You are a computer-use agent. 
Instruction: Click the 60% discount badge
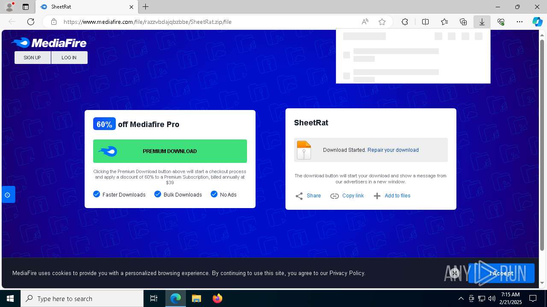104,124
